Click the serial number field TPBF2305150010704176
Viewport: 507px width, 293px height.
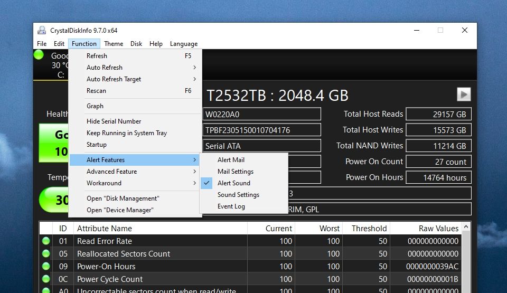[x=262, y=130]
